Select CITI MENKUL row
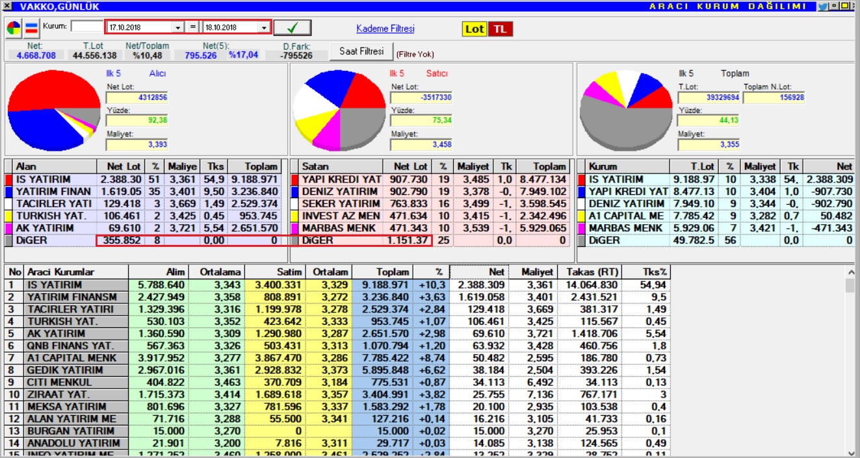This screenshot has height=458, width=860. (337, 382)
